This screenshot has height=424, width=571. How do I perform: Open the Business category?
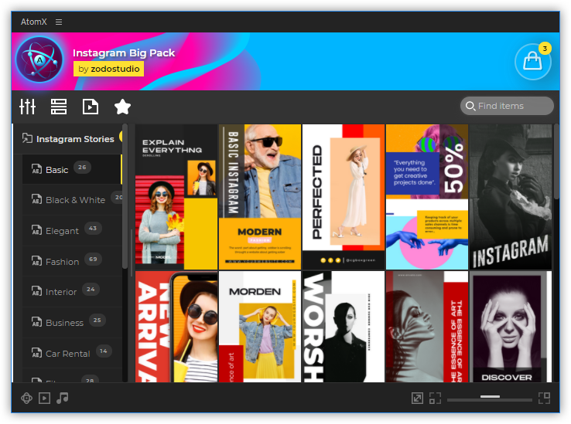pos(72,323)
